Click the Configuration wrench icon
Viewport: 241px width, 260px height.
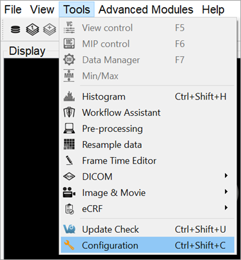click(x=69, y=245)
